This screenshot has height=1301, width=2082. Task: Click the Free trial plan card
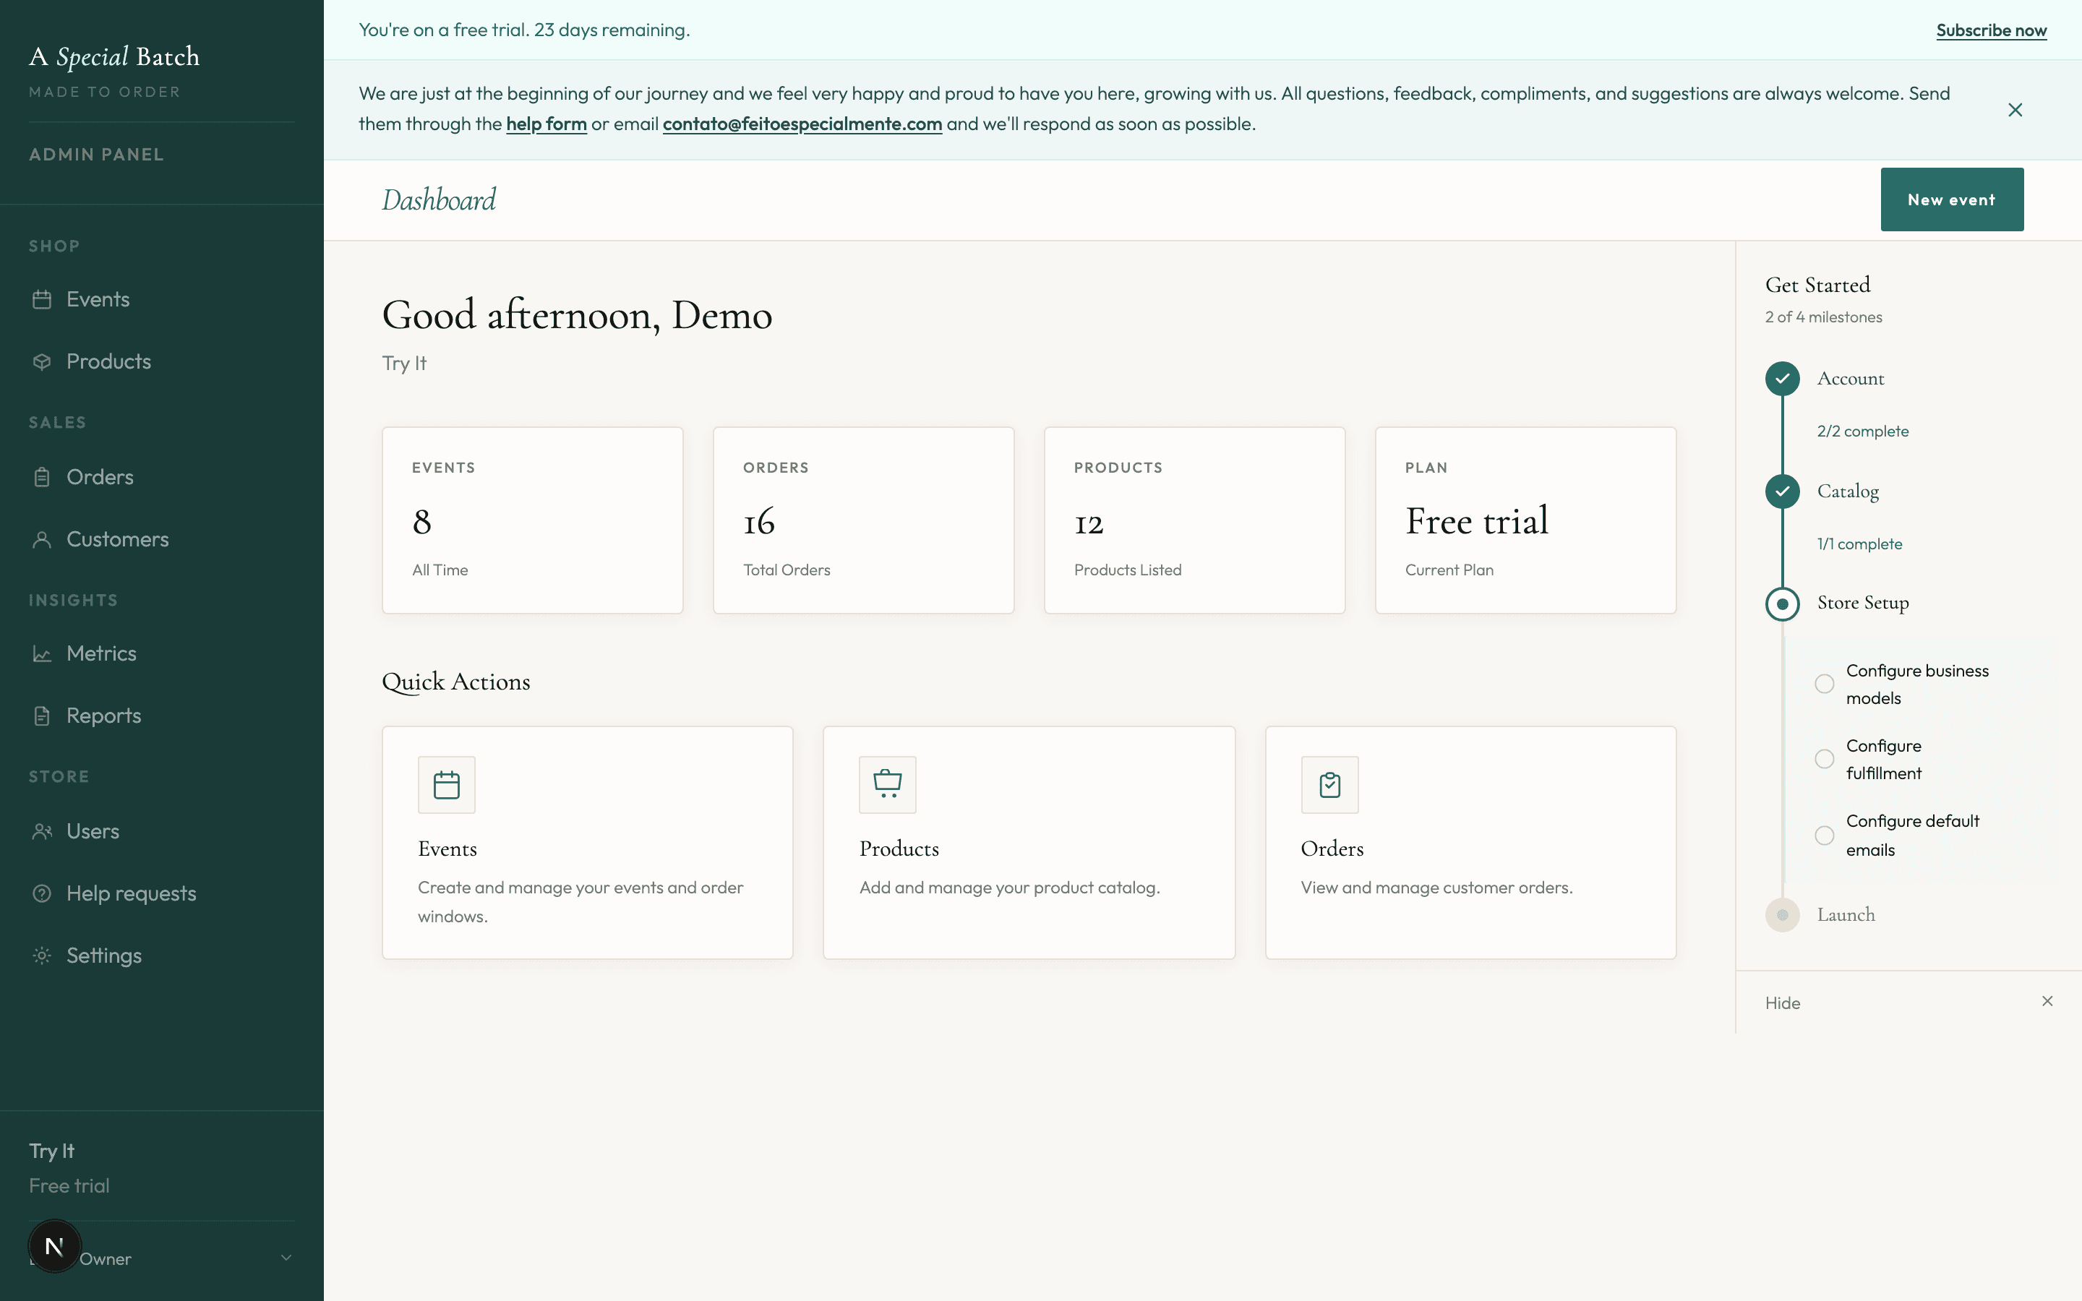1525,520
